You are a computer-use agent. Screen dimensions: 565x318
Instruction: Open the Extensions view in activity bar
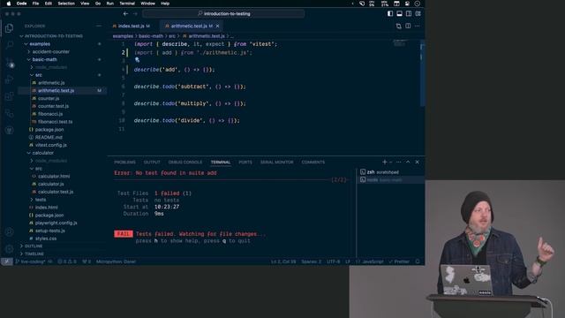(x=10, y=96)
